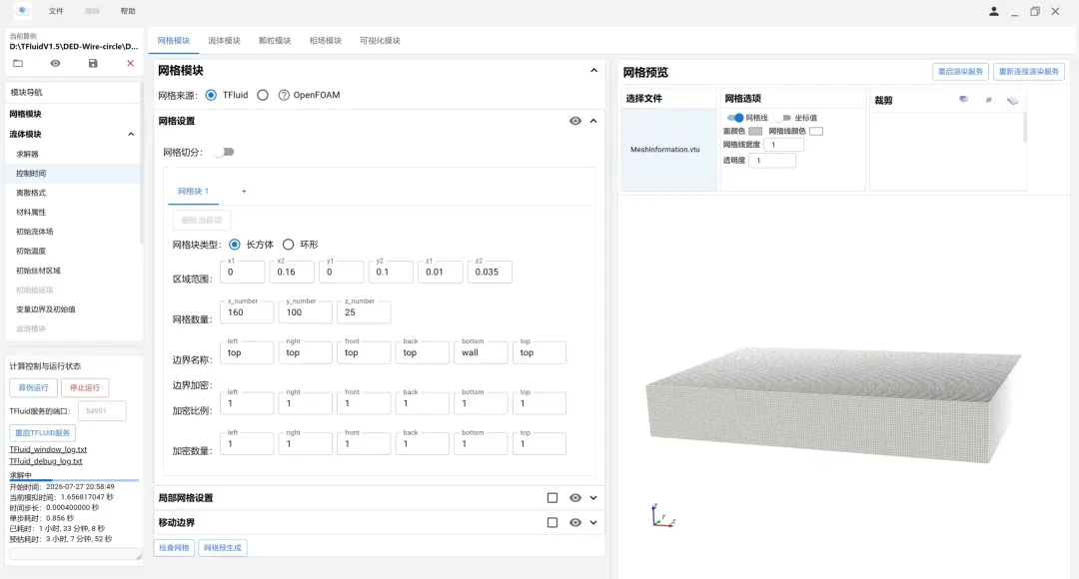Choose 长方体 mesh block type

235,245
